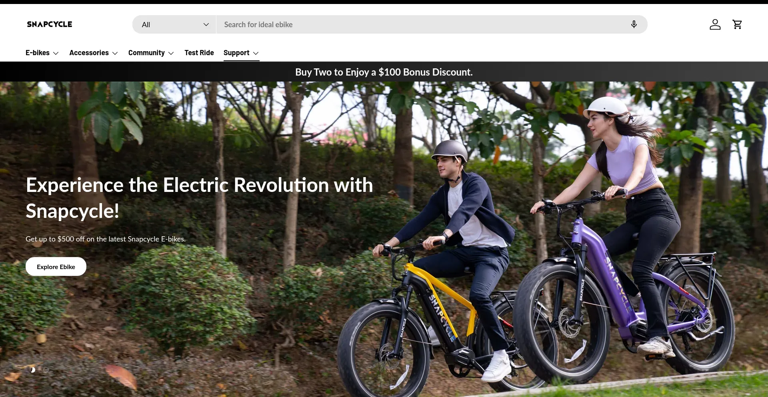
Task: Click the $100 Bonus Discount banner
Action: tap(384, 72)
